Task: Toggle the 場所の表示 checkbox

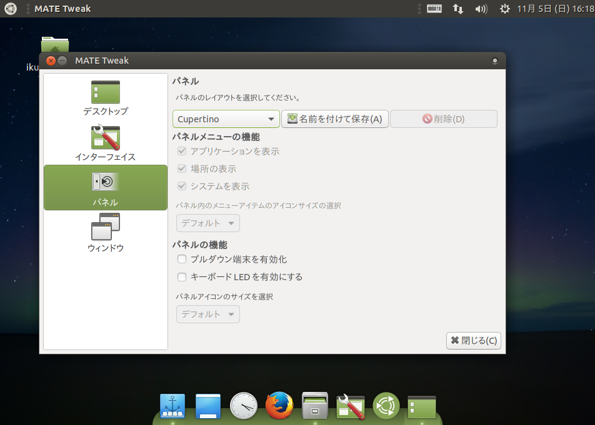Action: tap(182, 169)
